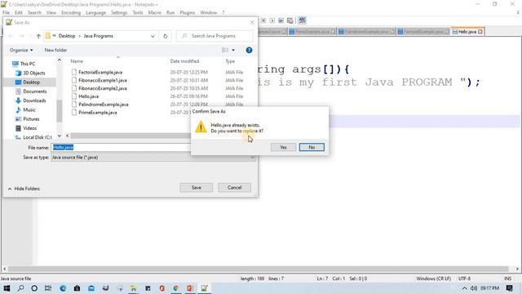Click Yes to replace Hello.java
This screenshot has height=294, width=522.
coord(283,147)
